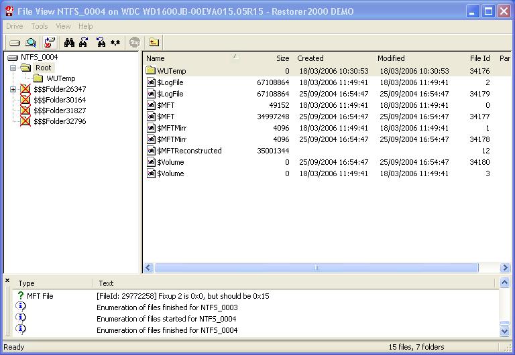Click crossed-out icon of $$$Folder30164
The image size is (515, 355).
pyautogui.click(x=25, y=100)
